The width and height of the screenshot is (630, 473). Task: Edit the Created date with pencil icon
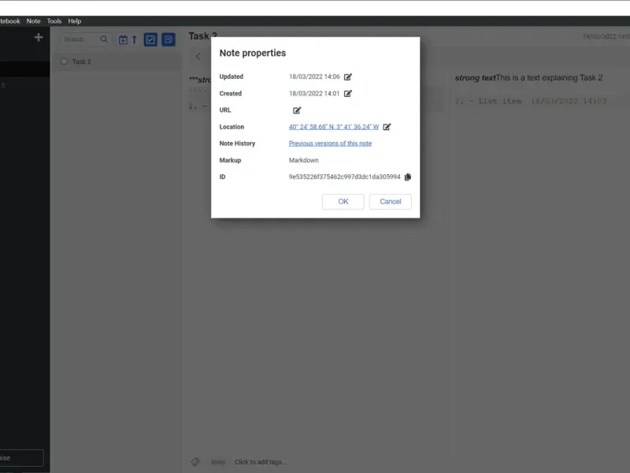[x=348, y=94]
